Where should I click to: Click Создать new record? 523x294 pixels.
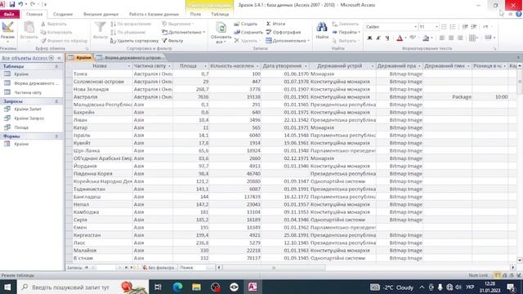[245, 24]
